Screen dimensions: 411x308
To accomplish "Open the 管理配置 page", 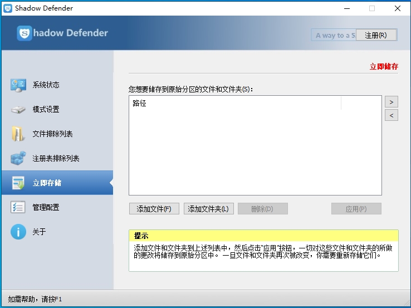I will pyautogui.click(x=57, y=207).
